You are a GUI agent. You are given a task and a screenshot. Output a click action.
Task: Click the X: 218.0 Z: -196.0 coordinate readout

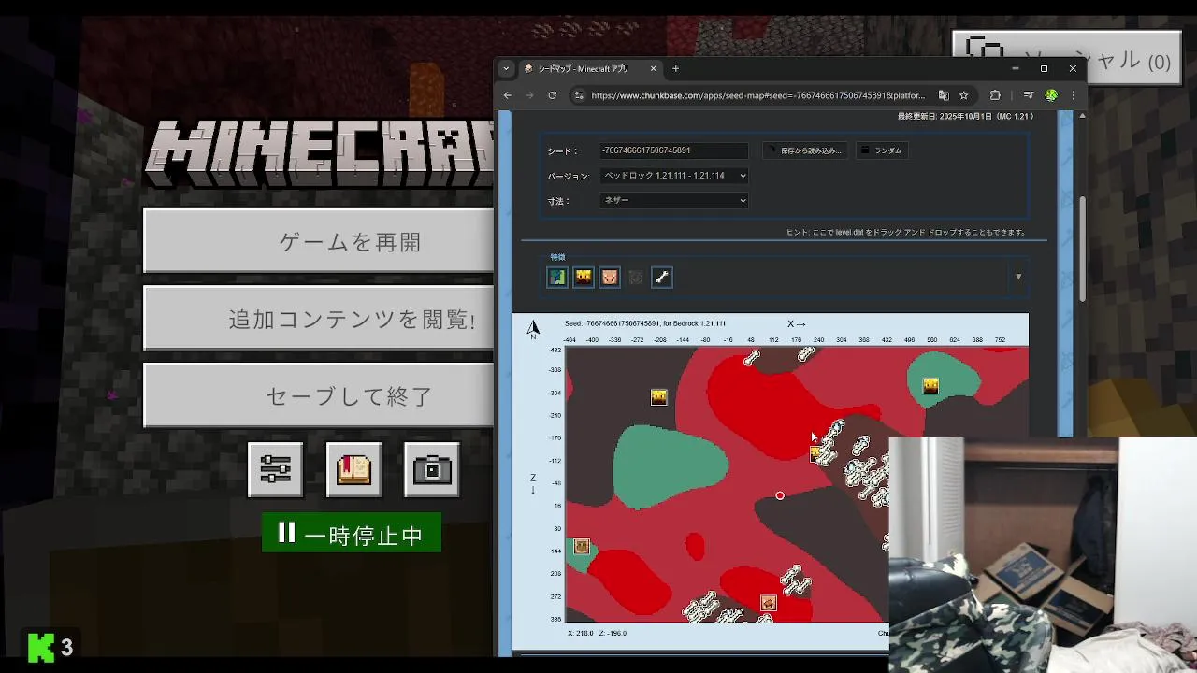pos(597,633)
